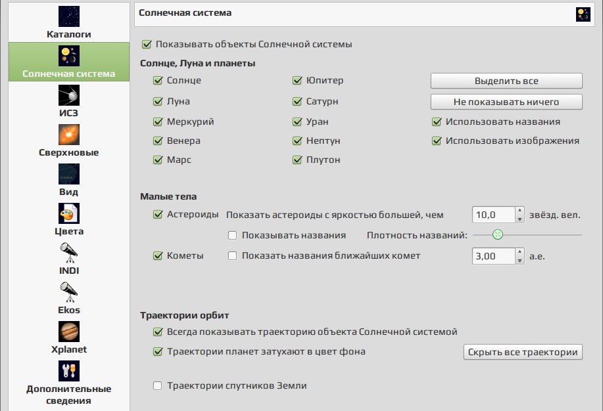This screenshot has height=411, width=603.
Task: Decrease comet distance with down arrow
Action: click(519, 261)
